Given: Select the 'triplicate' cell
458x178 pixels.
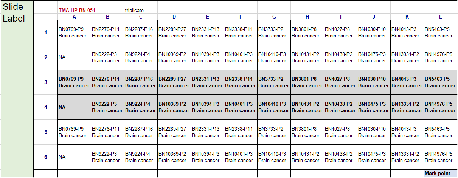Looking at the screenshot, I should 134,11.
